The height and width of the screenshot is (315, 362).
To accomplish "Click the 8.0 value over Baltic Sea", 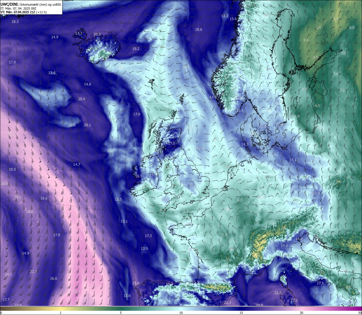I will click(x=305, y=89).
